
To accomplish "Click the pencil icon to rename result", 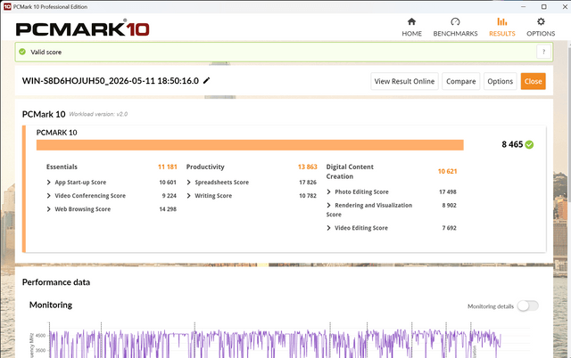I will (x=206, y=80).
